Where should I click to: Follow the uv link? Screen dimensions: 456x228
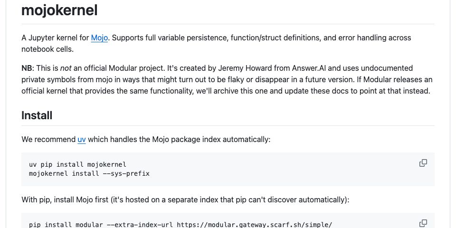[82, 140]
